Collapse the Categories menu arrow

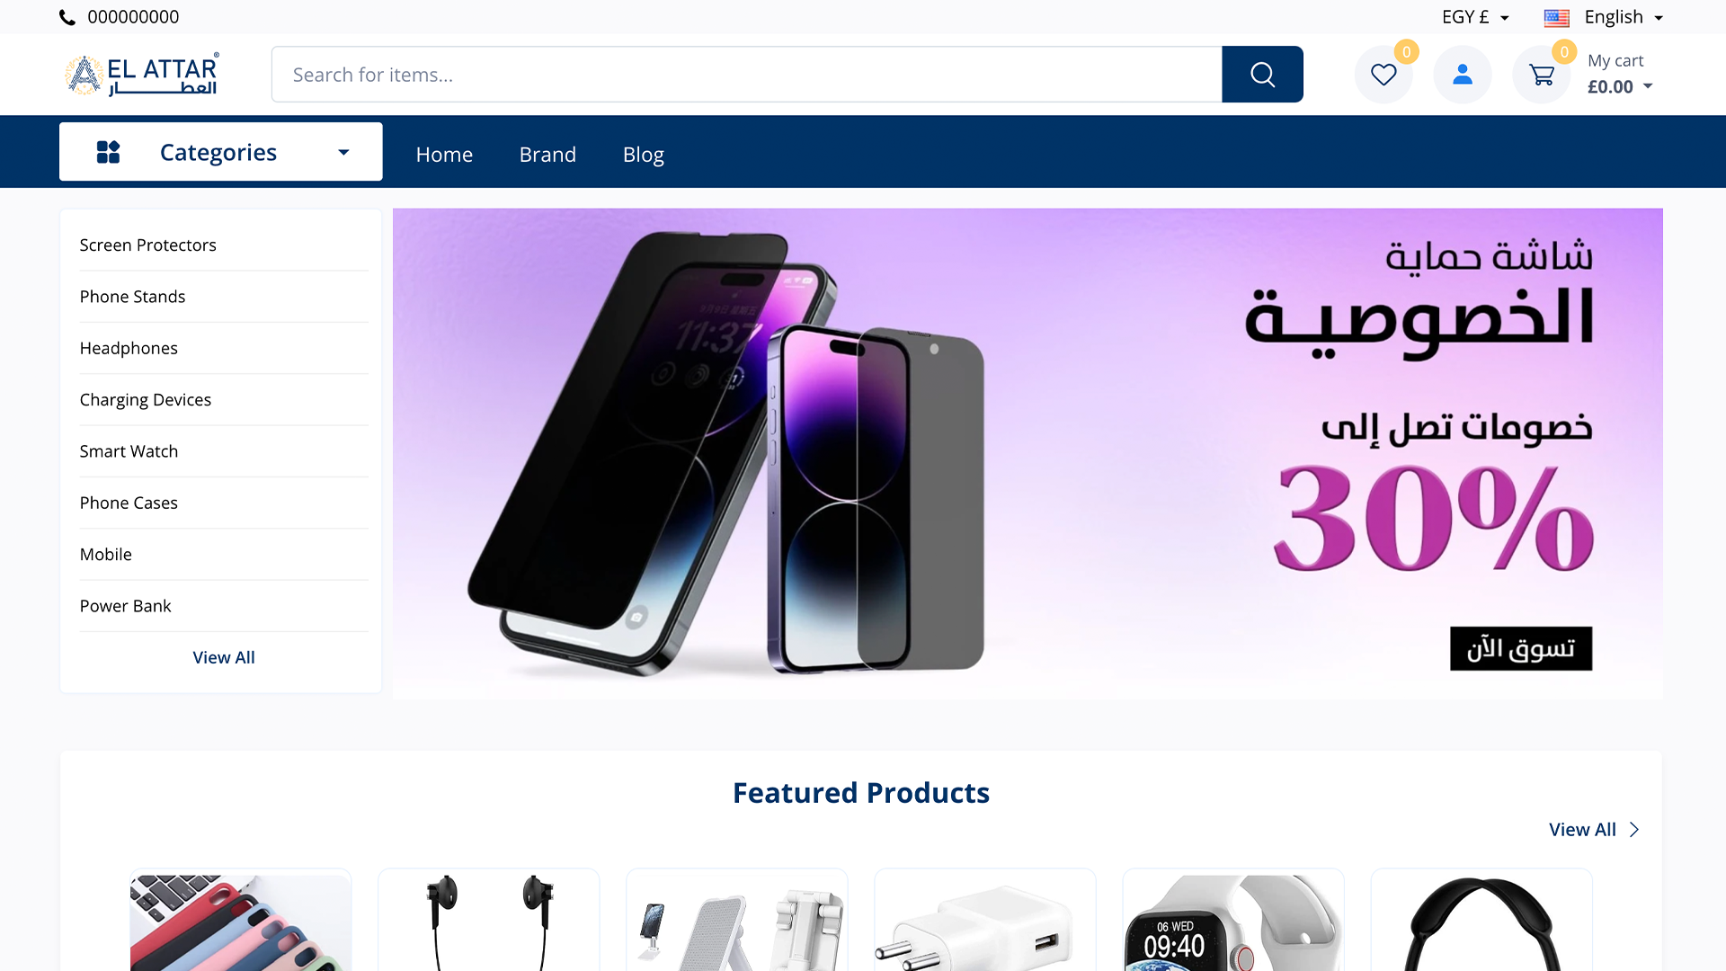click(343, 152)
